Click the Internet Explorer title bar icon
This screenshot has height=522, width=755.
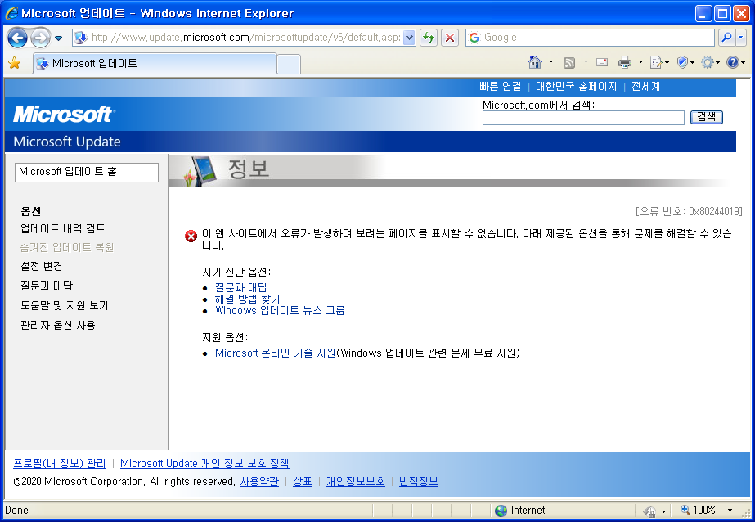(11, 13)
